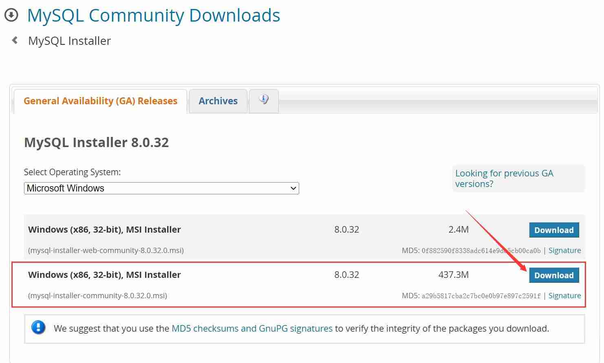Click the download circle icon beside page title

[x=11, y=15]
